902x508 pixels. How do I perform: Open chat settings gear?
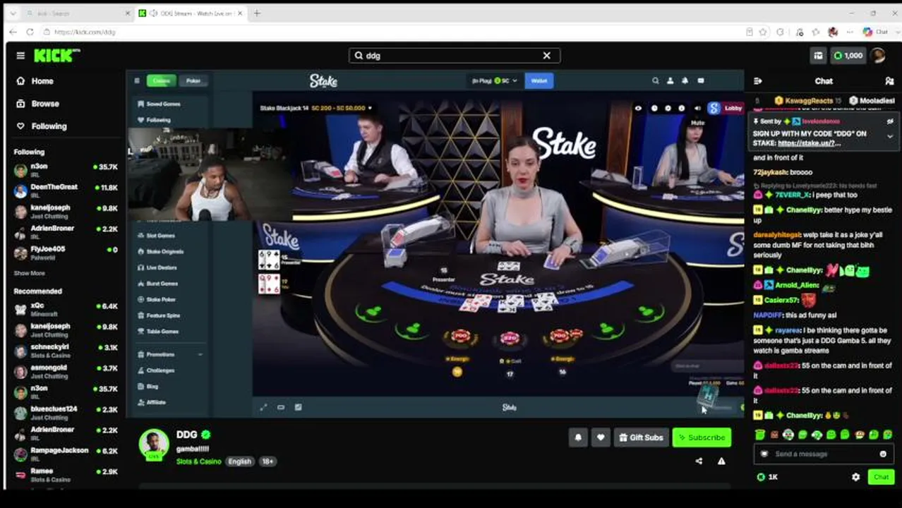[x=855, y=477]
